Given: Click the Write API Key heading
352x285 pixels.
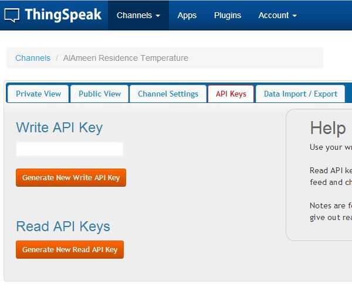Looking at the screenshot, I should point(59,128).
